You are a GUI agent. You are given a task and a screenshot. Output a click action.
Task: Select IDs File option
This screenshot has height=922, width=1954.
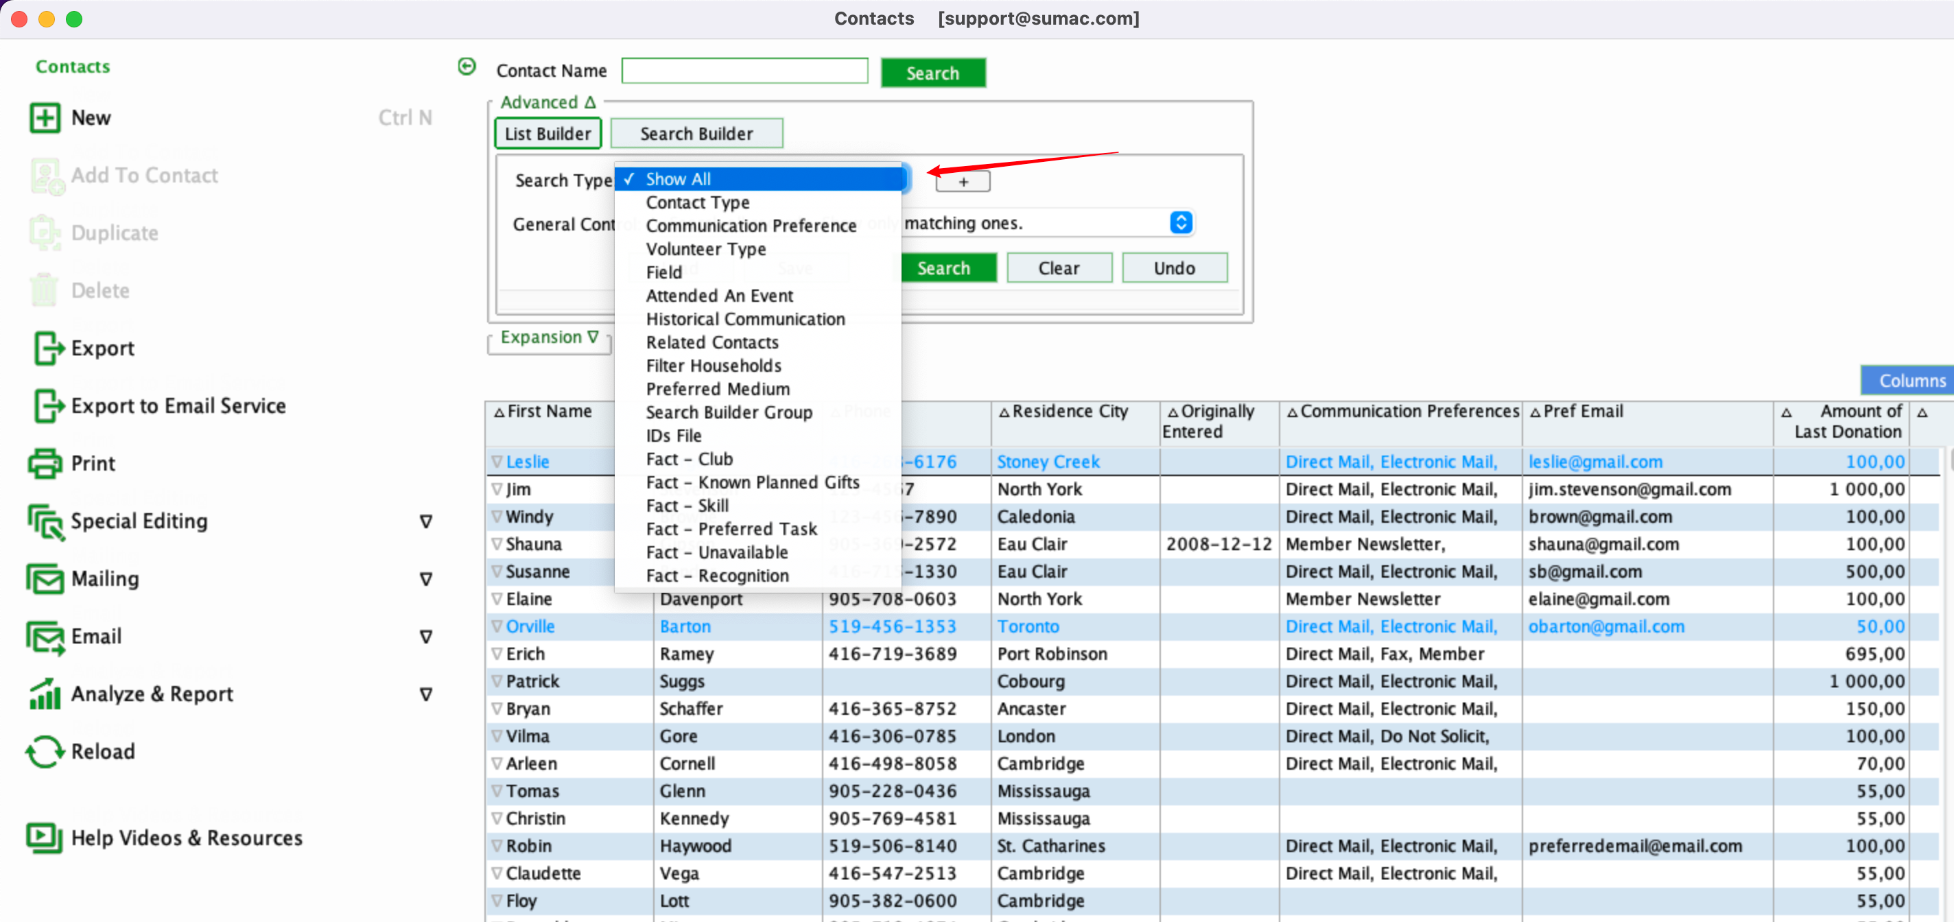point(757,436)
